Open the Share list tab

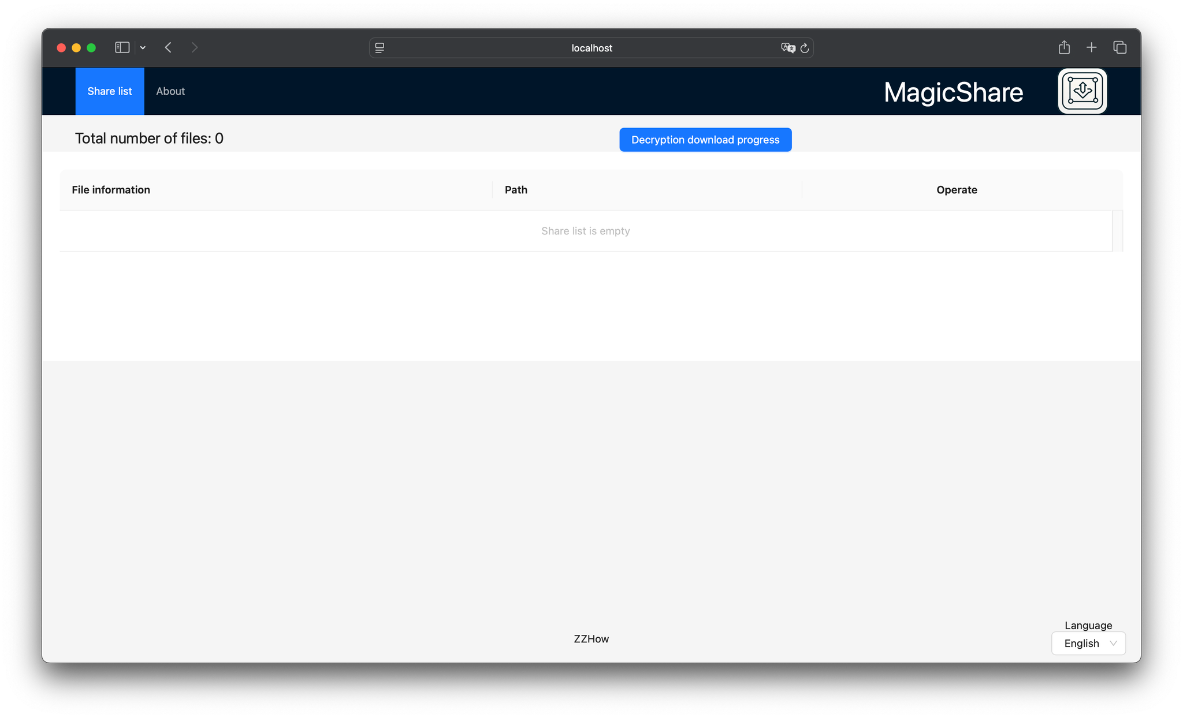(110, 91)
